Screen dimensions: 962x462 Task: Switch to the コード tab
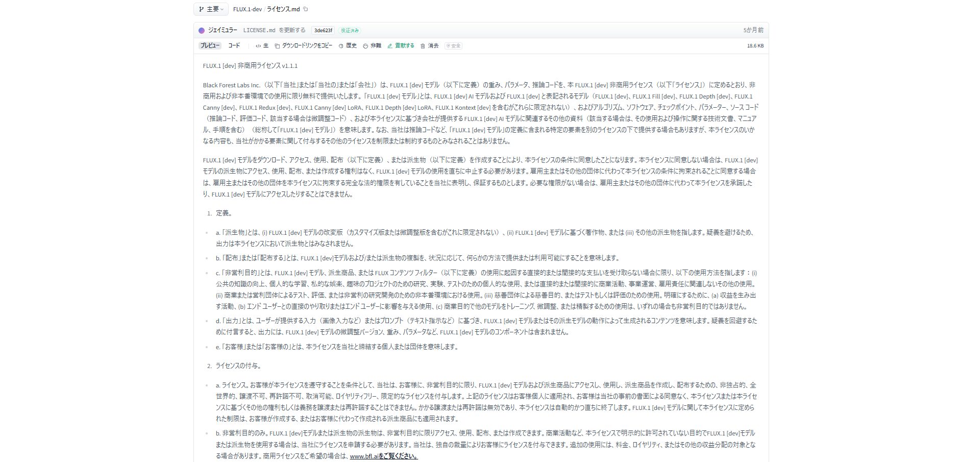[234, 46]
